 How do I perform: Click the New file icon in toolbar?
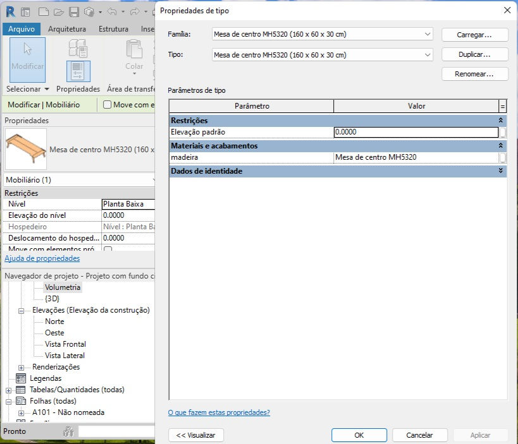click(44, 12)
